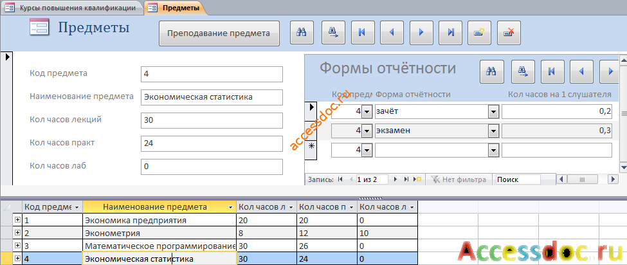
Task: Expand row 4 Экономическая статистика
Action: click(x=17, y=259)
